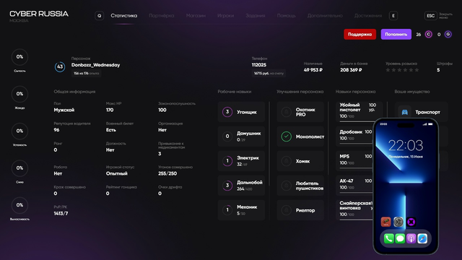
Task: Click the Выносливость 0% gauge
Action: click(x=19, y=205)
